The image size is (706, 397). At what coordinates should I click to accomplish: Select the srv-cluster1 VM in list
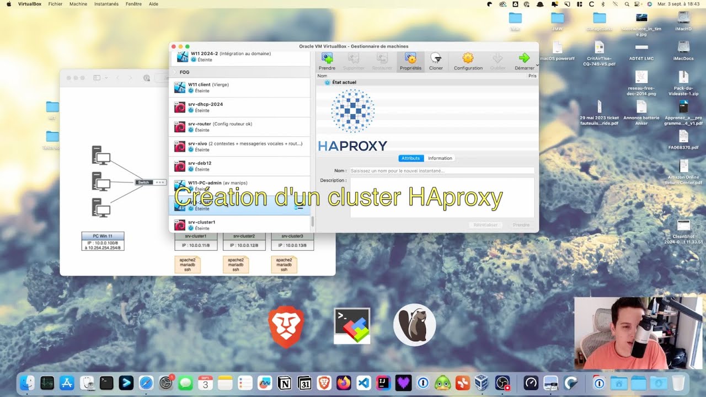tap(240, 225)
